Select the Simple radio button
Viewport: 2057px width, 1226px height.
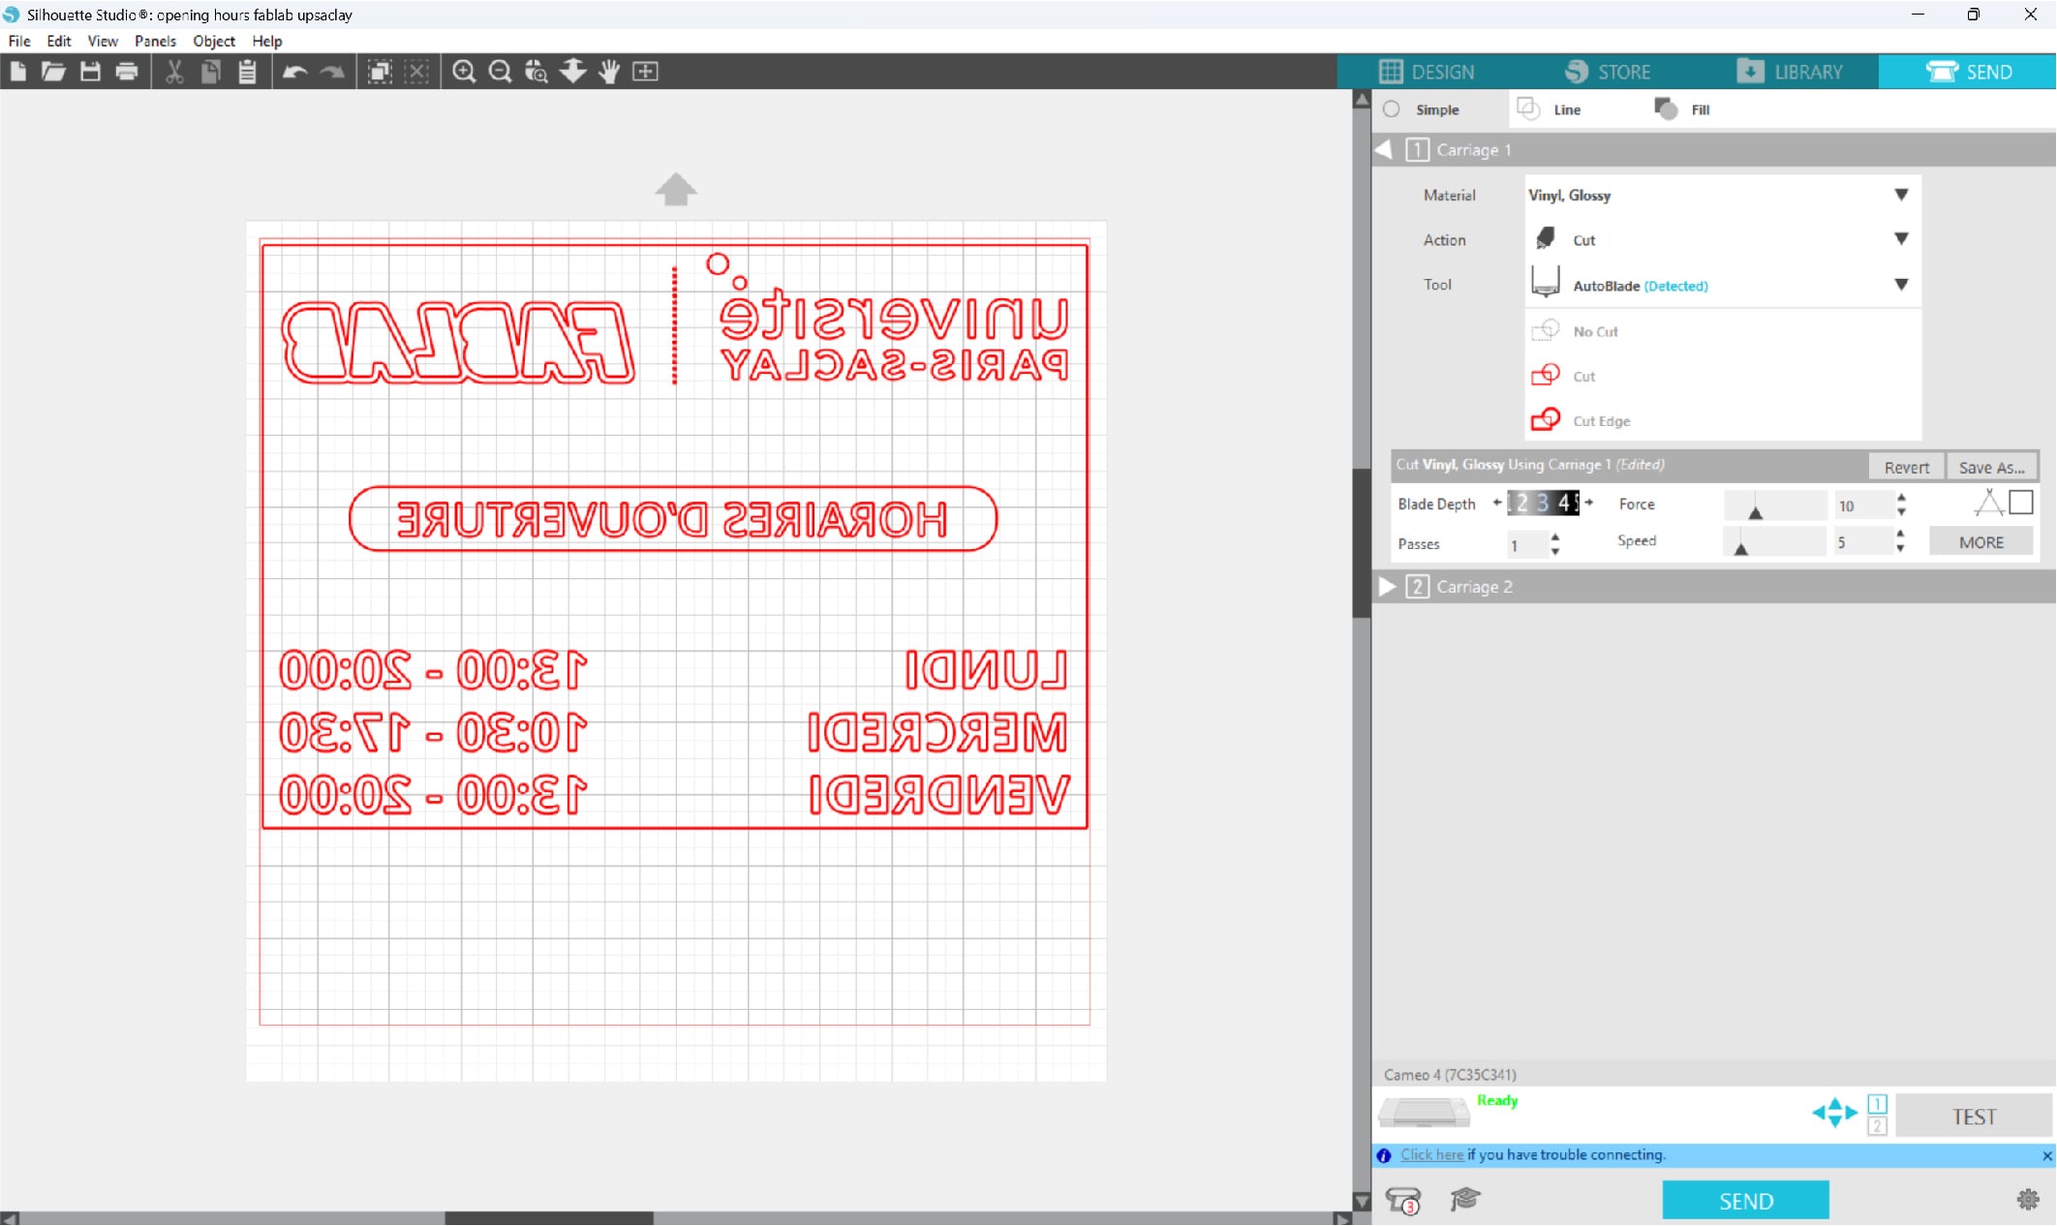click(x=1392, y=109)
